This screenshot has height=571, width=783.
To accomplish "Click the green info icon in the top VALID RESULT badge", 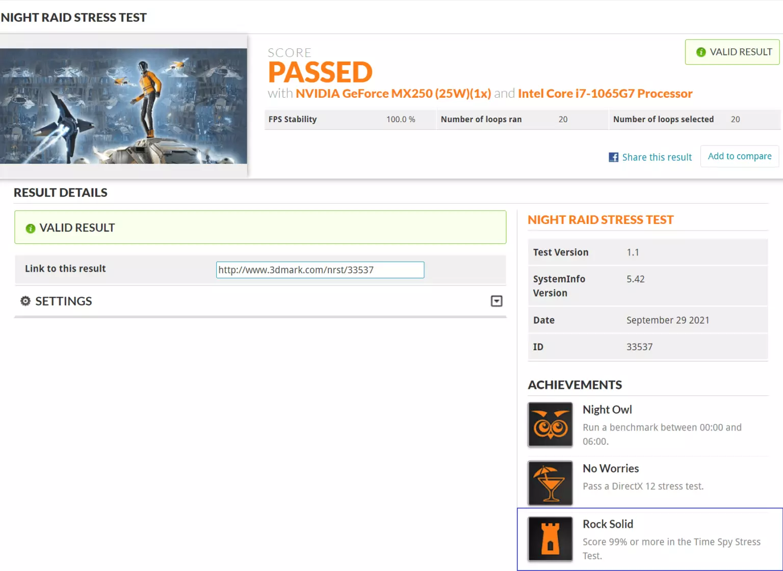I will pos(701,52).
